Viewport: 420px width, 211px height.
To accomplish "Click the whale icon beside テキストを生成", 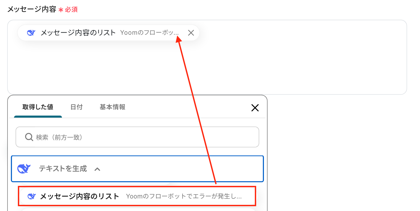I will tap(24, 169).
